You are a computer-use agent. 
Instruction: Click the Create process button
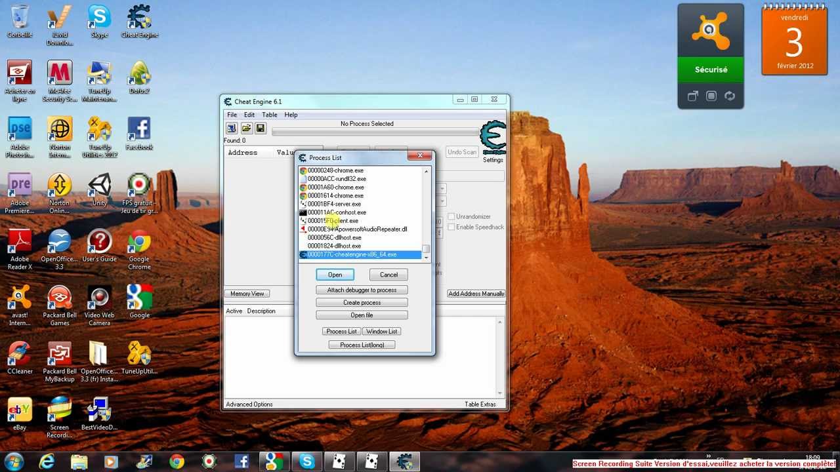tap(362, 302)
